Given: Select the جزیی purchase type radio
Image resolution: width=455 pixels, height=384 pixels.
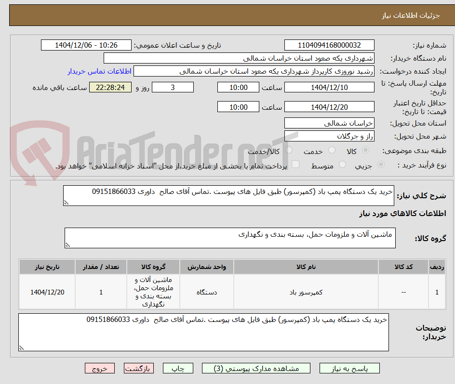Looking at the screenshot, I should [x=381, y=165].
